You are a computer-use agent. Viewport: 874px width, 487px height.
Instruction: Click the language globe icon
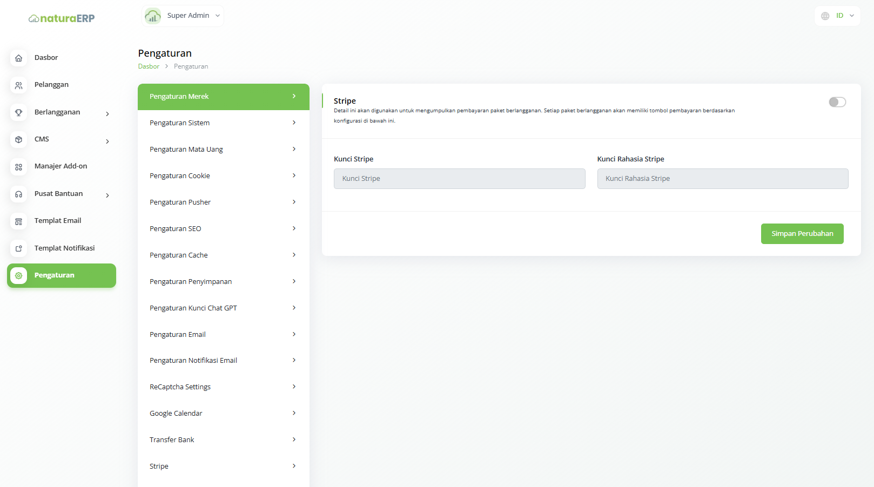[x=825, y=16]
